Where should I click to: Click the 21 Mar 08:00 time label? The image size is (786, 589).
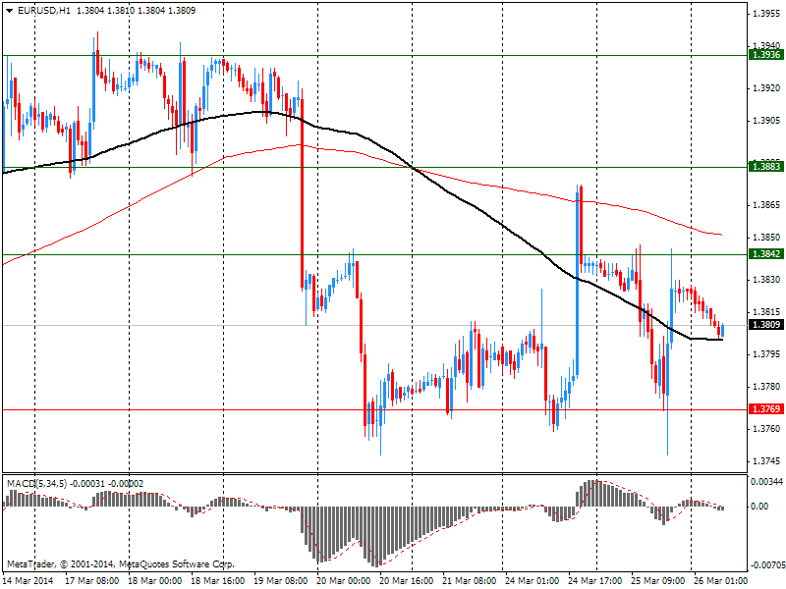(x=472, y=581)
